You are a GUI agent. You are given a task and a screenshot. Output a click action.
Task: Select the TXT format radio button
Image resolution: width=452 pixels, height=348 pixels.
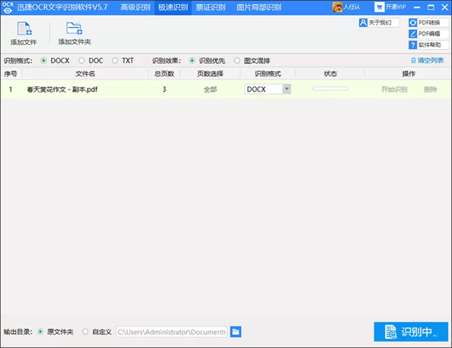click(115, 60)
